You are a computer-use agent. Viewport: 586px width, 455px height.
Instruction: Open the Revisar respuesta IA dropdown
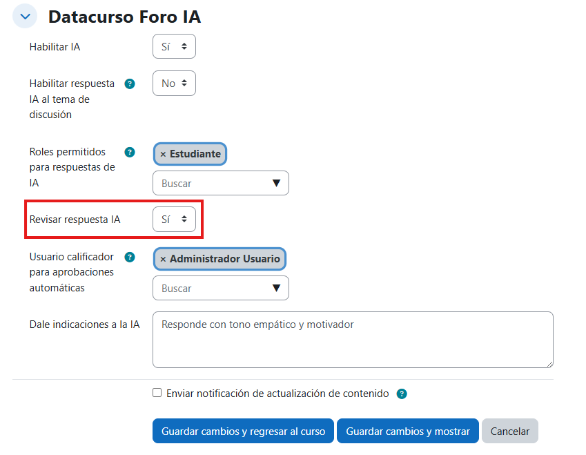174,220
